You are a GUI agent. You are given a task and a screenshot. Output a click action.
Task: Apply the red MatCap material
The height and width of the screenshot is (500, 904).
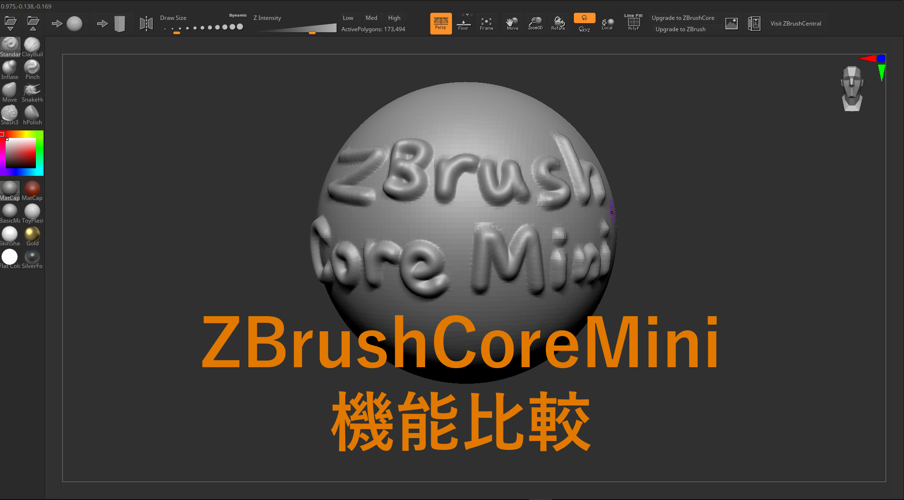click(32, 191)
